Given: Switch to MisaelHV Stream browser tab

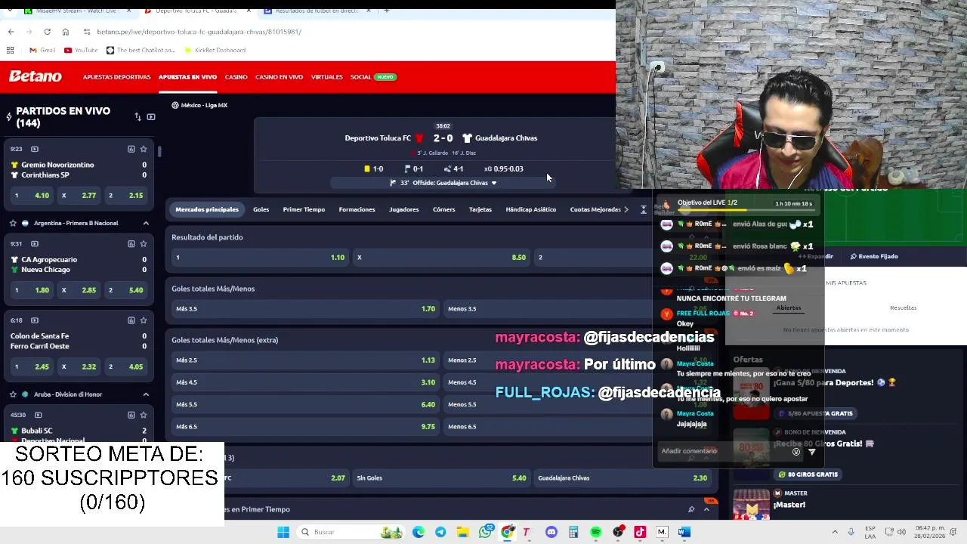Looking at the screenshot, I should (72, 11).
